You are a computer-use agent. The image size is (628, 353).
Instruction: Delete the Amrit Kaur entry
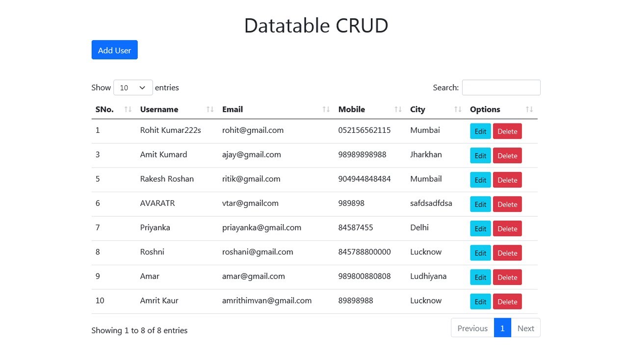507,302
